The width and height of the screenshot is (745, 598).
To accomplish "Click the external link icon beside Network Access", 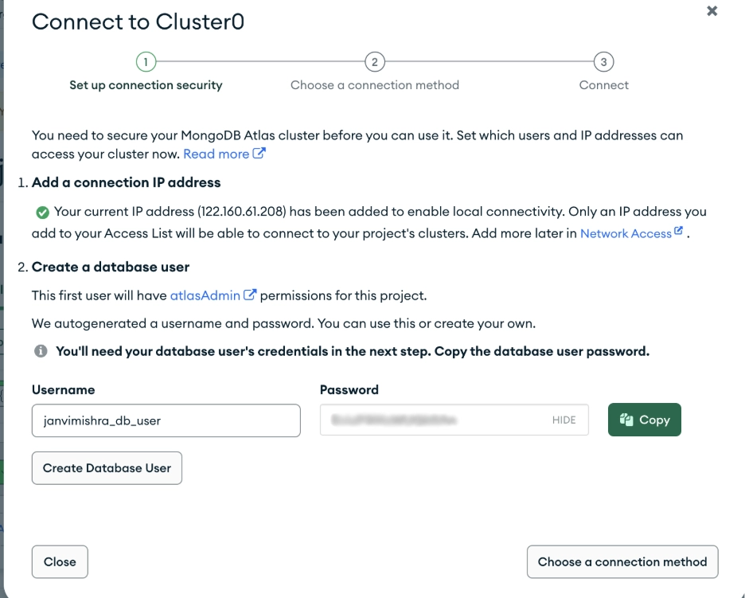I will click(678, 231).
